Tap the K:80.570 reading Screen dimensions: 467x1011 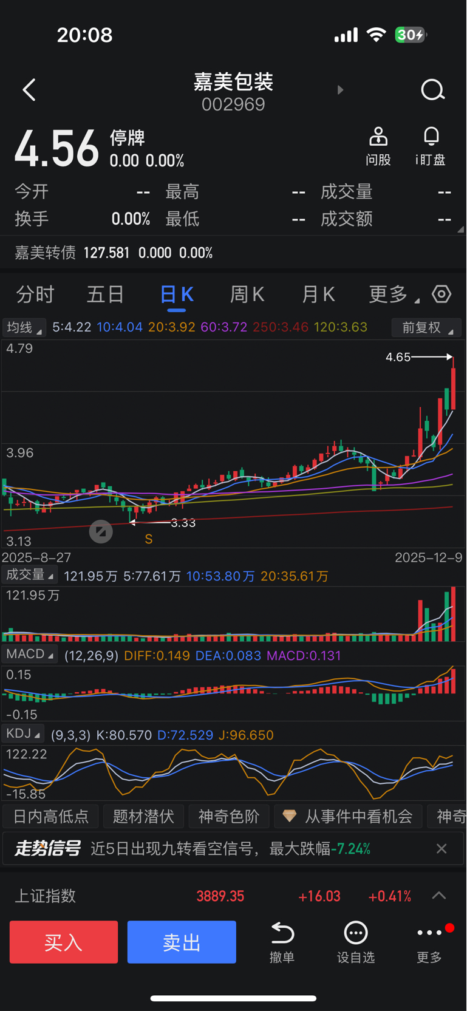tap(123, 735)
